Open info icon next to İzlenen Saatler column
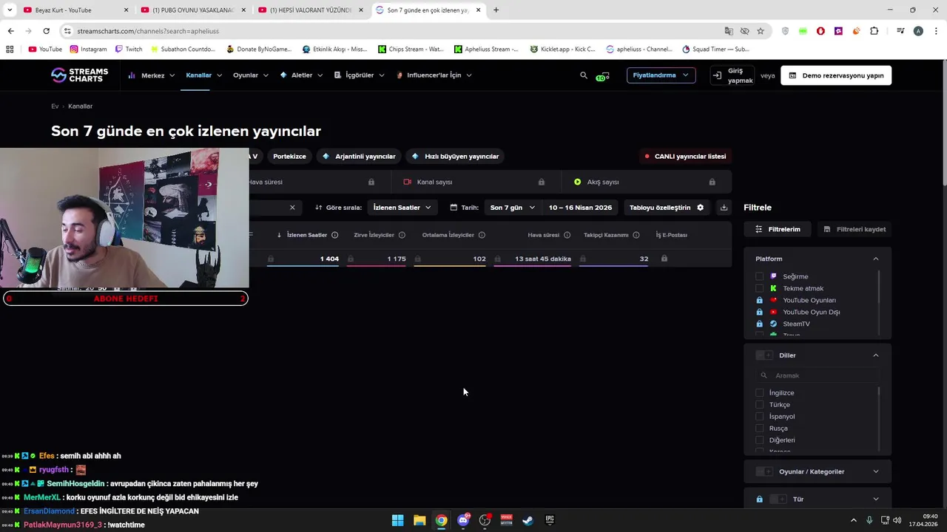The height and width of the screenshot is (532, 947). click(334, 235)
